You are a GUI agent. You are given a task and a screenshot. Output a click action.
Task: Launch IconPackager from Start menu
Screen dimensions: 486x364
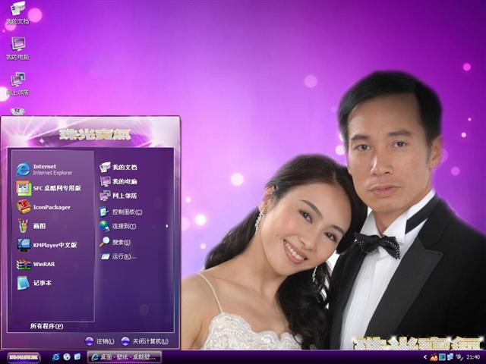tap(24, 207)
